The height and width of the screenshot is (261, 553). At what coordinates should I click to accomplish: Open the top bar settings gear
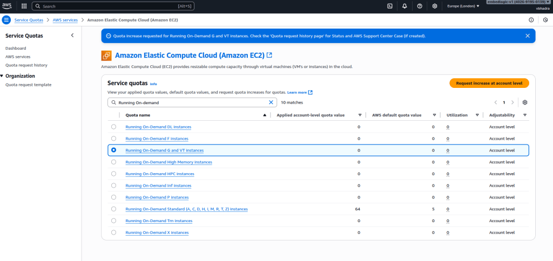[435, 6]
